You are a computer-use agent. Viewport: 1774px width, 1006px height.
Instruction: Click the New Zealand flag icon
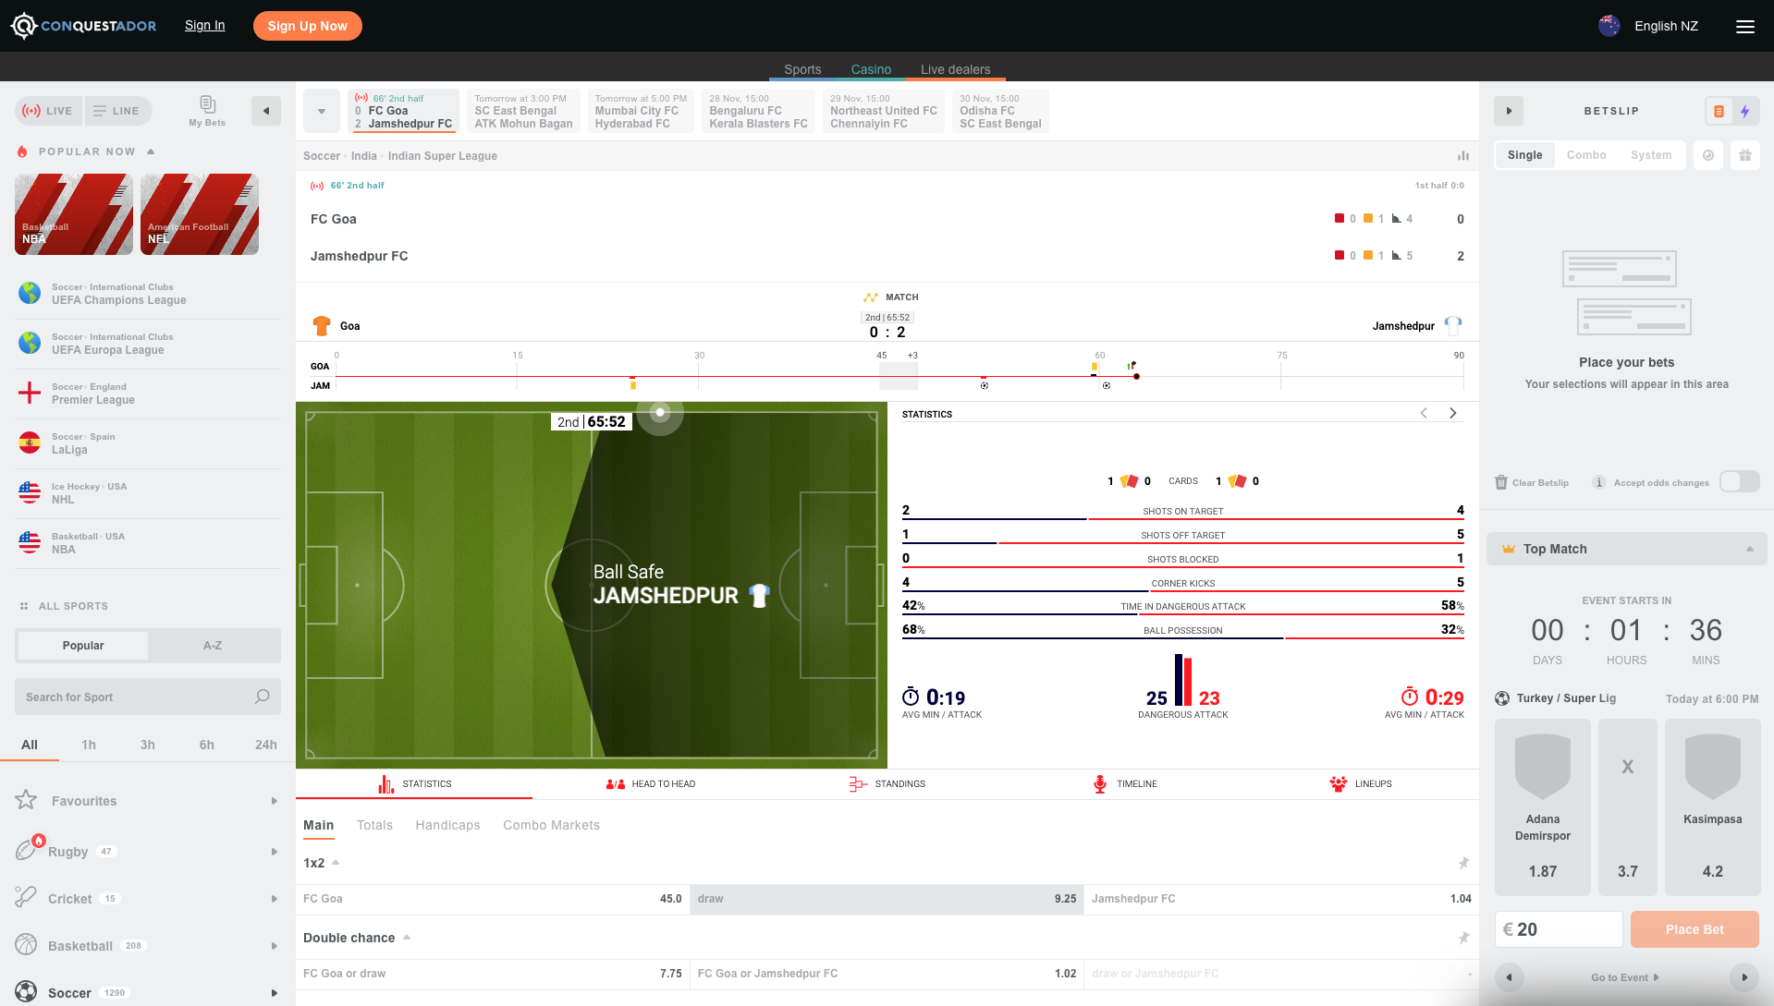[1609, 26]
